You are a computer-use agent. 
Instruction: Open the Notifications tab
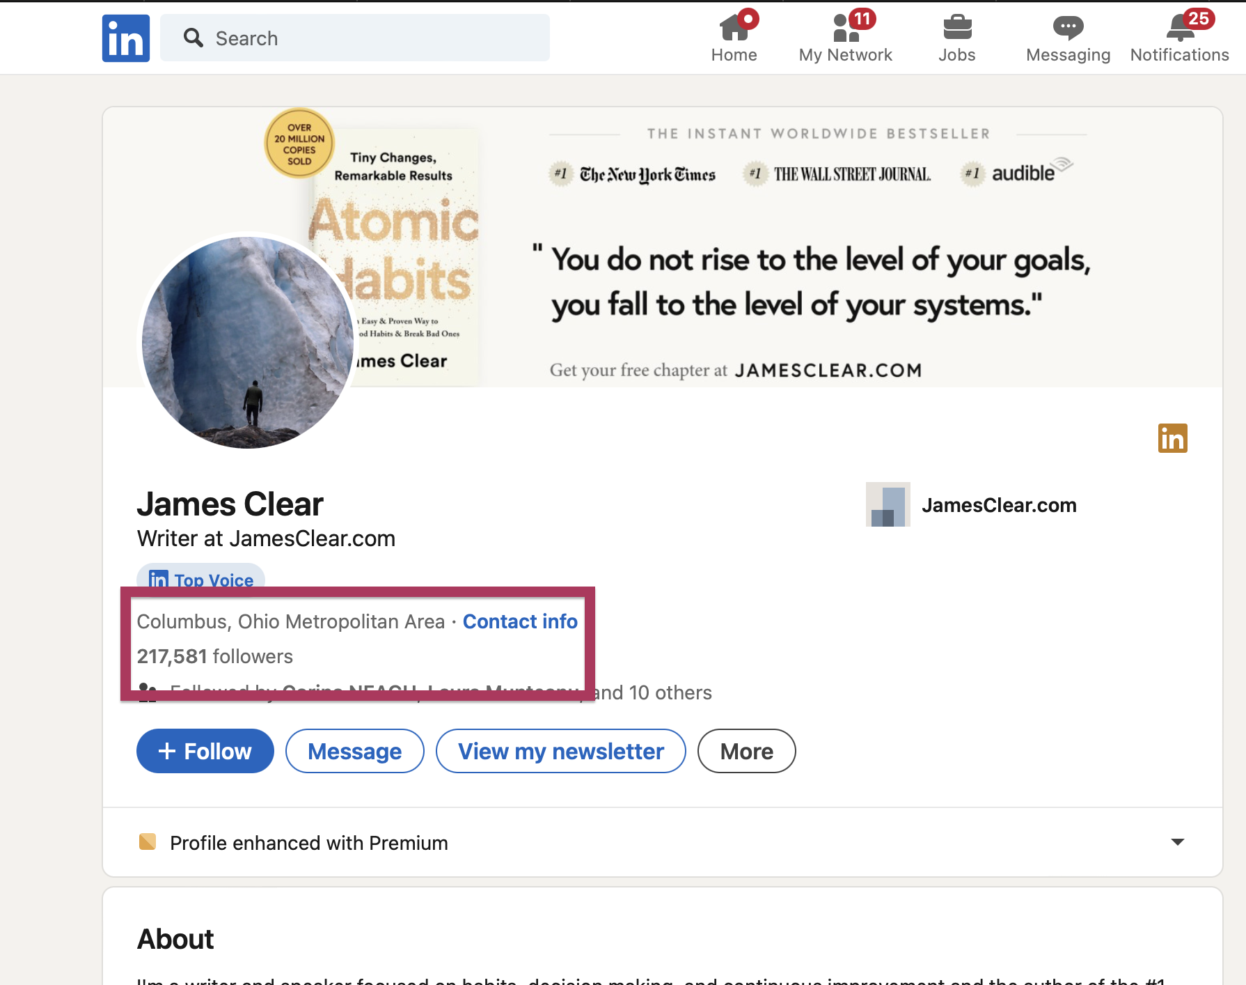click(x=1179, y=37)
